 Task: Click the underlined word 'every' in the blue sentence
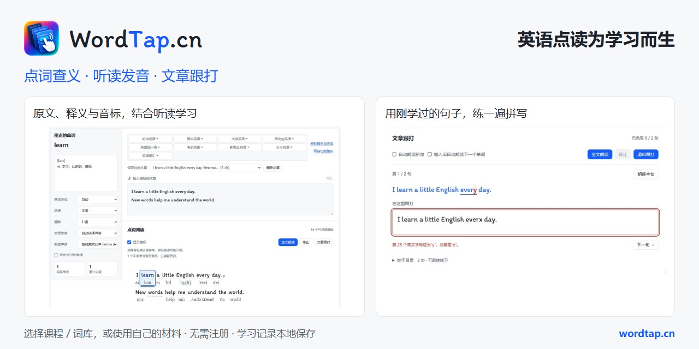[x=469, y=190]
